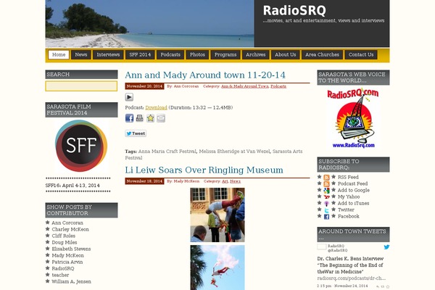Open Contact Us page
The image size is (435, 290).
(x=361, y=54)
